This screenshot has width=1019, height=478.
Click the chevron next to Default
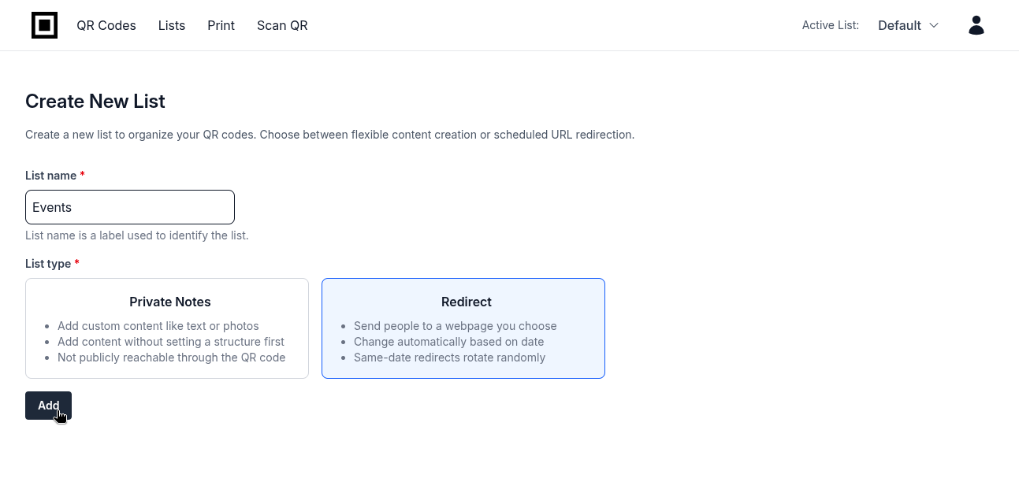(935, 25)
